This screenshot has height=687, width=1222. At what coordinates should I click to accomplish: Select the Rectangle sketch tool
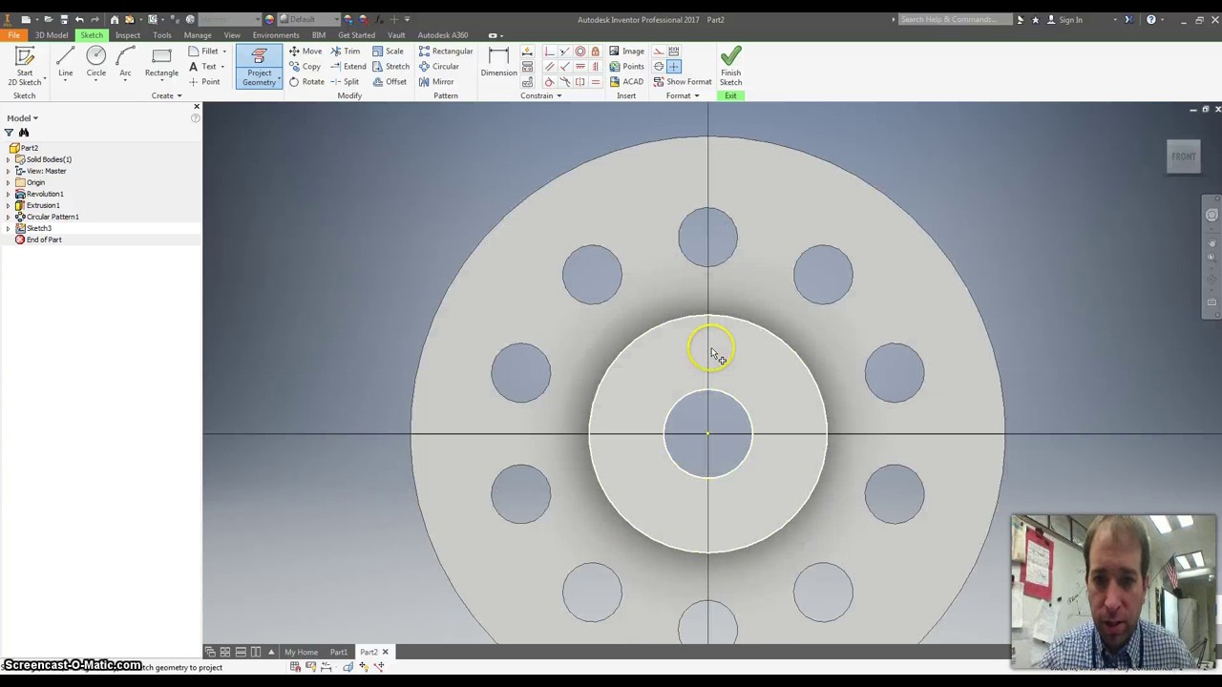(x=161, y=63)
